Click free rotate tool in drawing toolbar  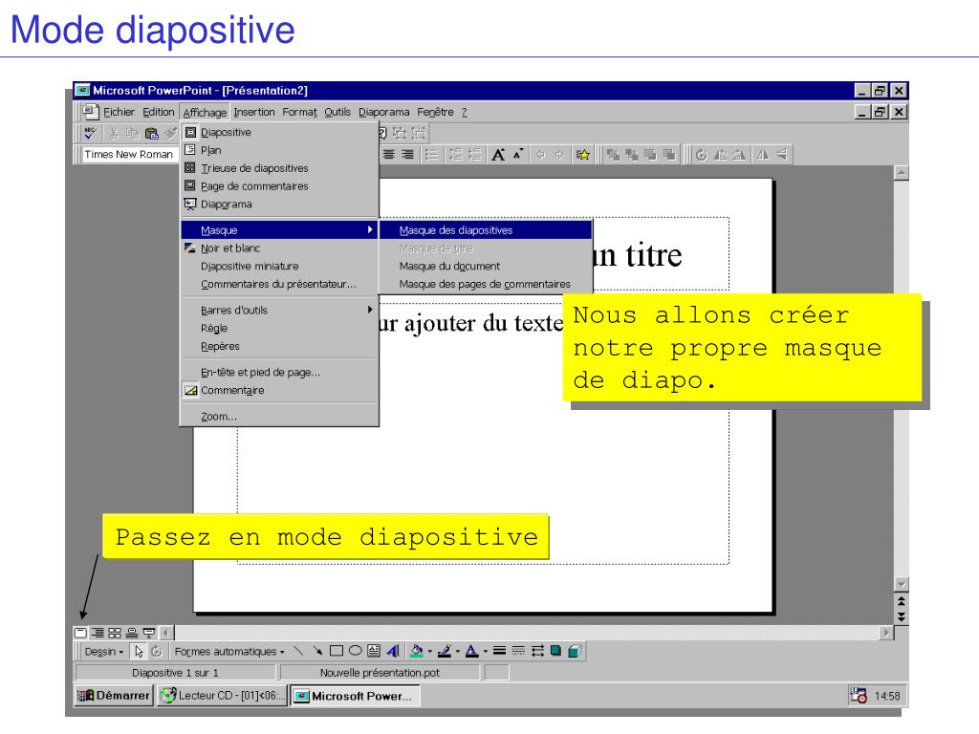pyautogui.click(x=157, y=652)
